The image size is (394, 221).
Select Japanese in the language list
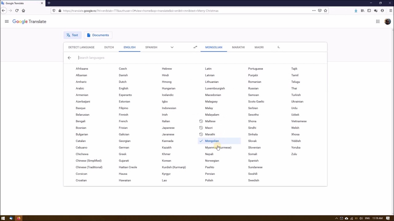tap(168, 128)
